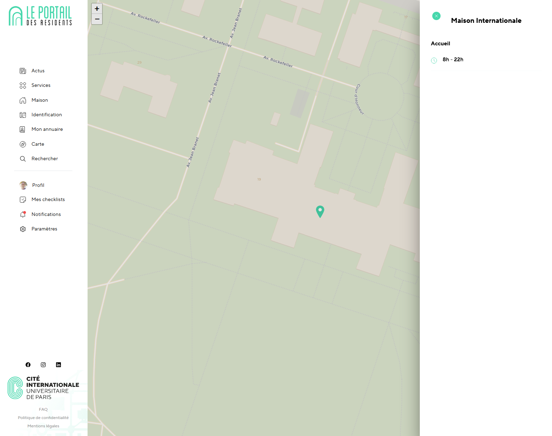Click the Identification ID card icon
The height and width of the screenshot is (436, 552).
coord(23,115)
